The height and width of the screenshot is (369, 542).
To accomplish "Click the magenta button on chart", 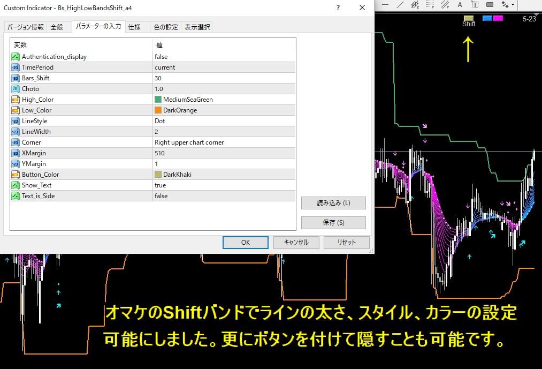I will (498, 18).
